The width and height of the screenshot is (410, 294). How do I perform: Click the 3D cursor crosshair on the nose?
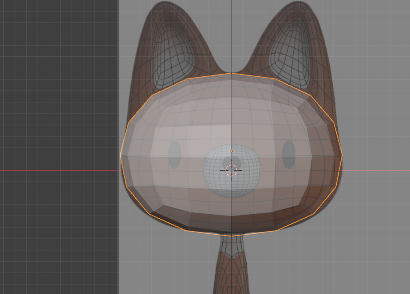coord(231,170)
